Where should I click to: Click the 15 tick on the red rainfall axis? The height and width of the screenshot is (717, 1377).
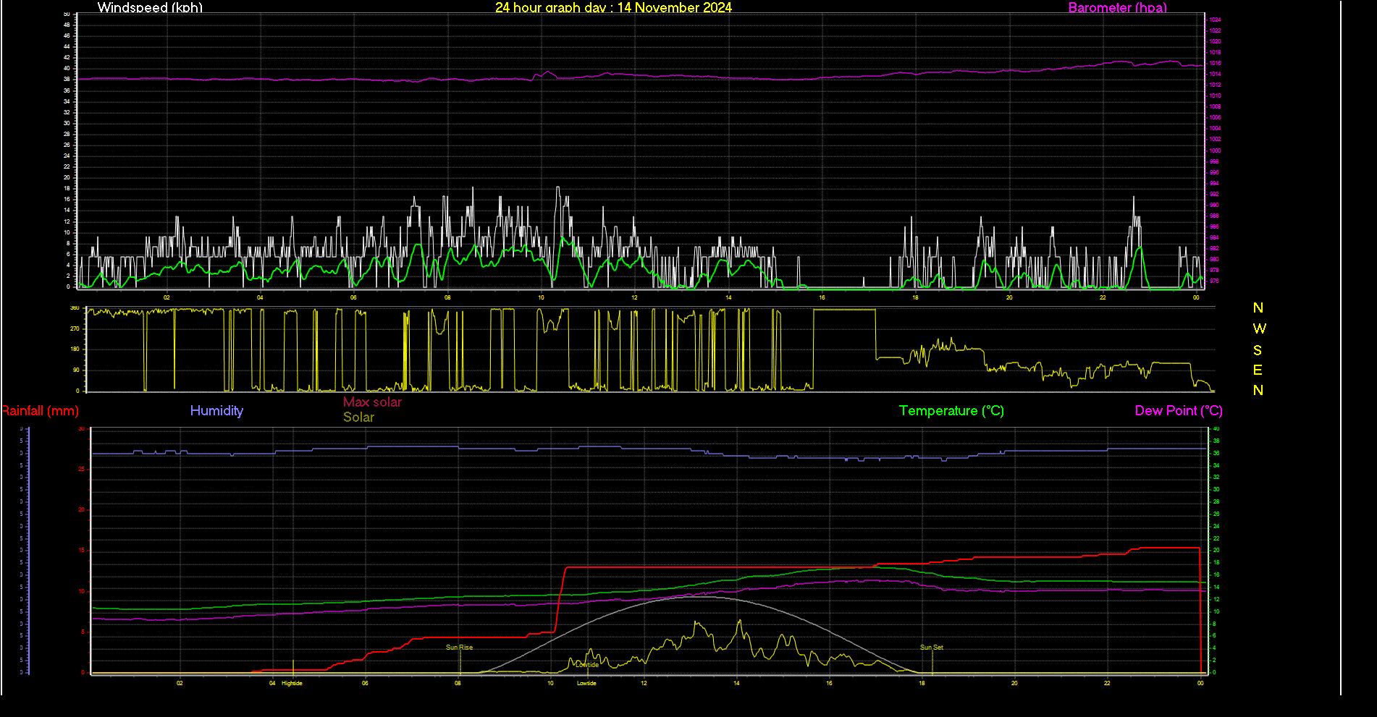(82, 551)
